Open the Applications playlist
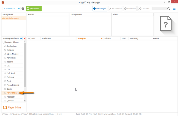The image size is (179, 117). tap(13, 46)
